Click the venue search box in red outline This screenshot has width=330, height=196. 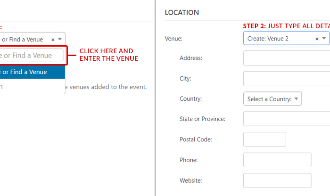pyautogui.click(x=31, y=56)
